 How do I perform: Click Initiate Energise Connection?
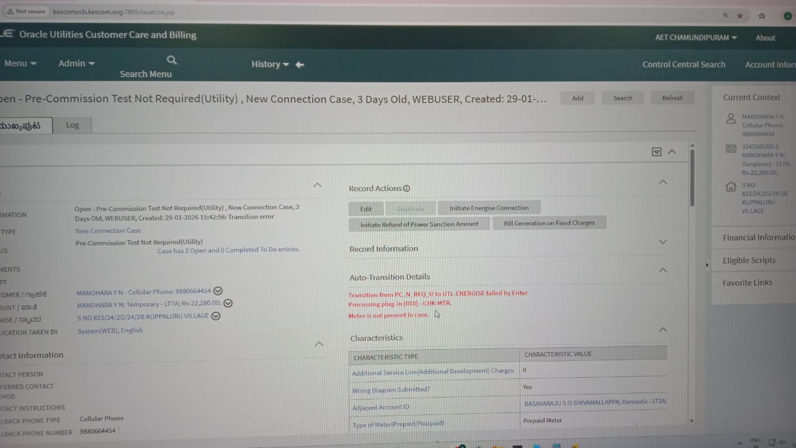489,208
